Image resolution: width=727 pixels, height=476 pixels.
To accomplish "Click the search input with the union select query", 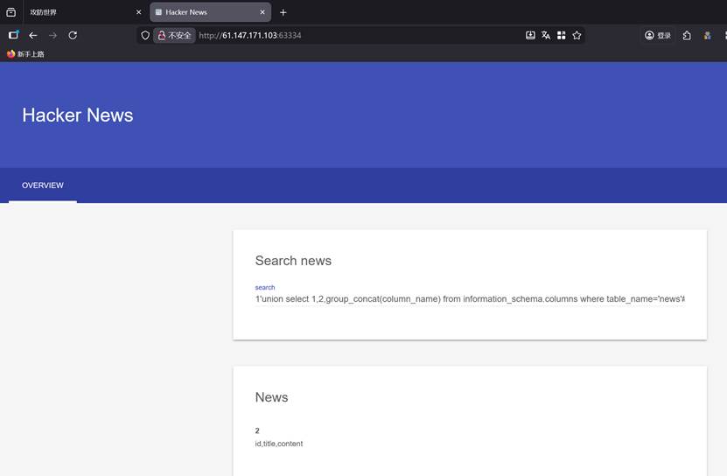I will click(x=470, y=298).
